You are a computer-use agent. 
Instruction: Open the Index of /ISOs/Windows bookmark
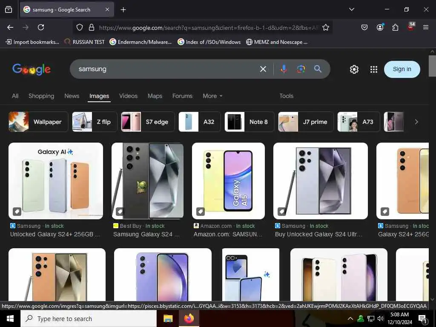(209, 42)
